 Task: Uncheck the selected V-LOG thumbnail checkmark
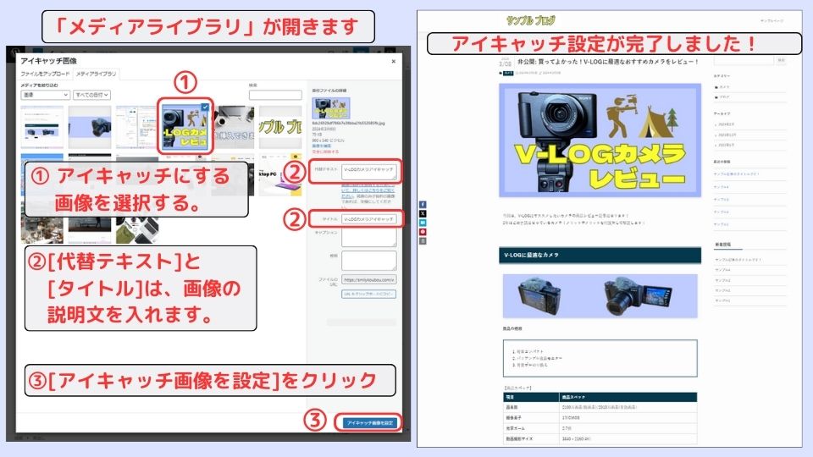click(205, 107)
